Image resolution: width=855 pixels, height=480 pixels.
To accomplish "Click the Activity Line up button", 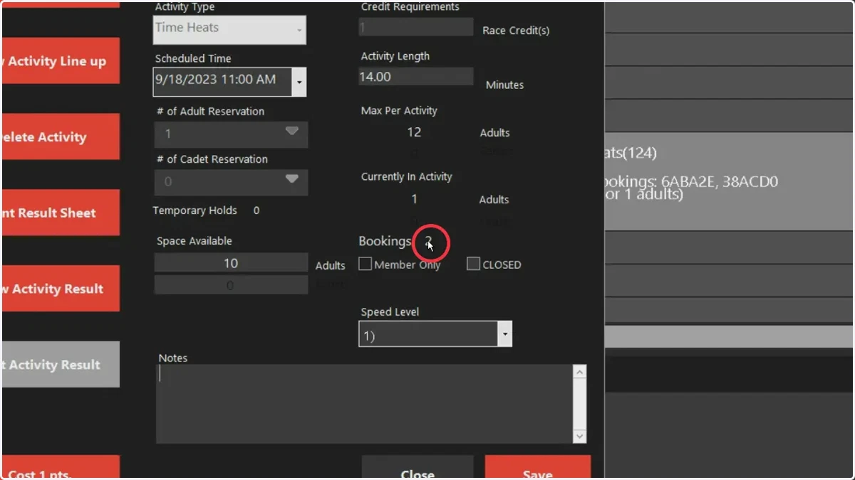I will [60, 60].
